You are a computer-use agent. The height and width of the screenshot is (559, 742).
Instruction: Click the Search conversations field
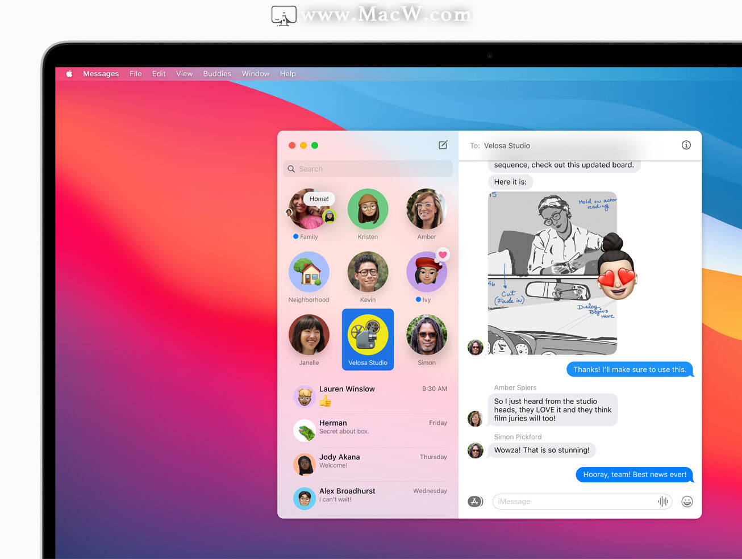coord(368,169)
